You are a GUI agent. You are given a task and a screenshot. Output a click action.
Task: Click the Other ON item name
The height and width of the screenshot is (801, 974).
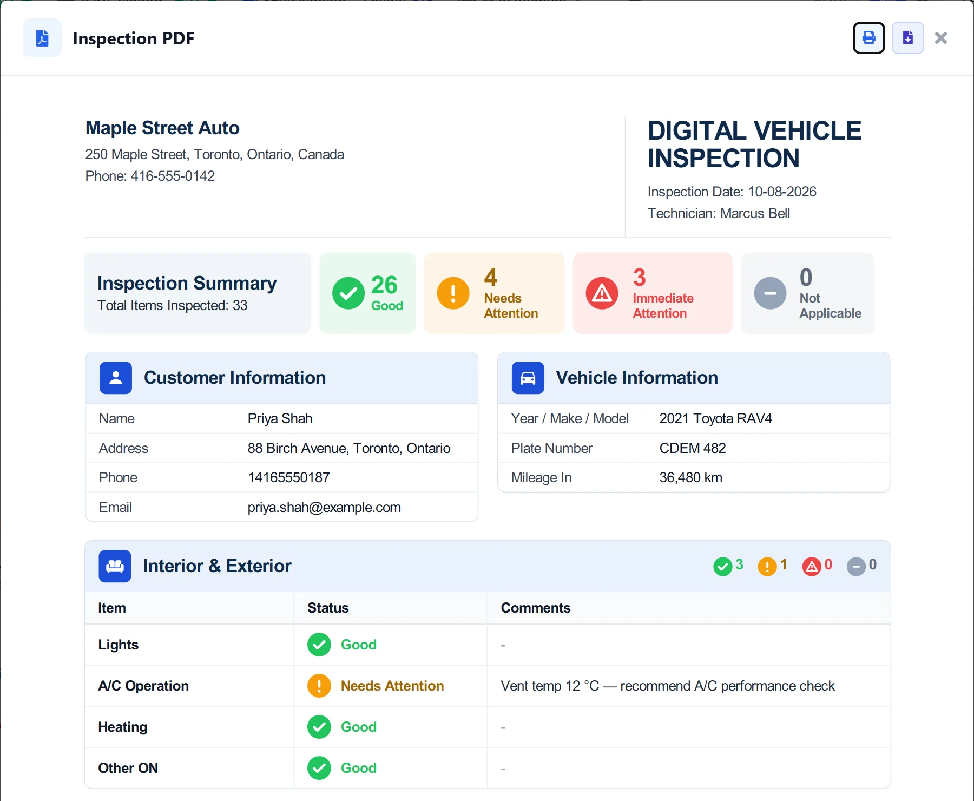point(128,768)
